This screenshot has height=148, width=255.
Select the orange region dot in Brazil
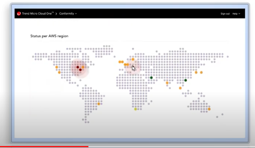(99, 104)
